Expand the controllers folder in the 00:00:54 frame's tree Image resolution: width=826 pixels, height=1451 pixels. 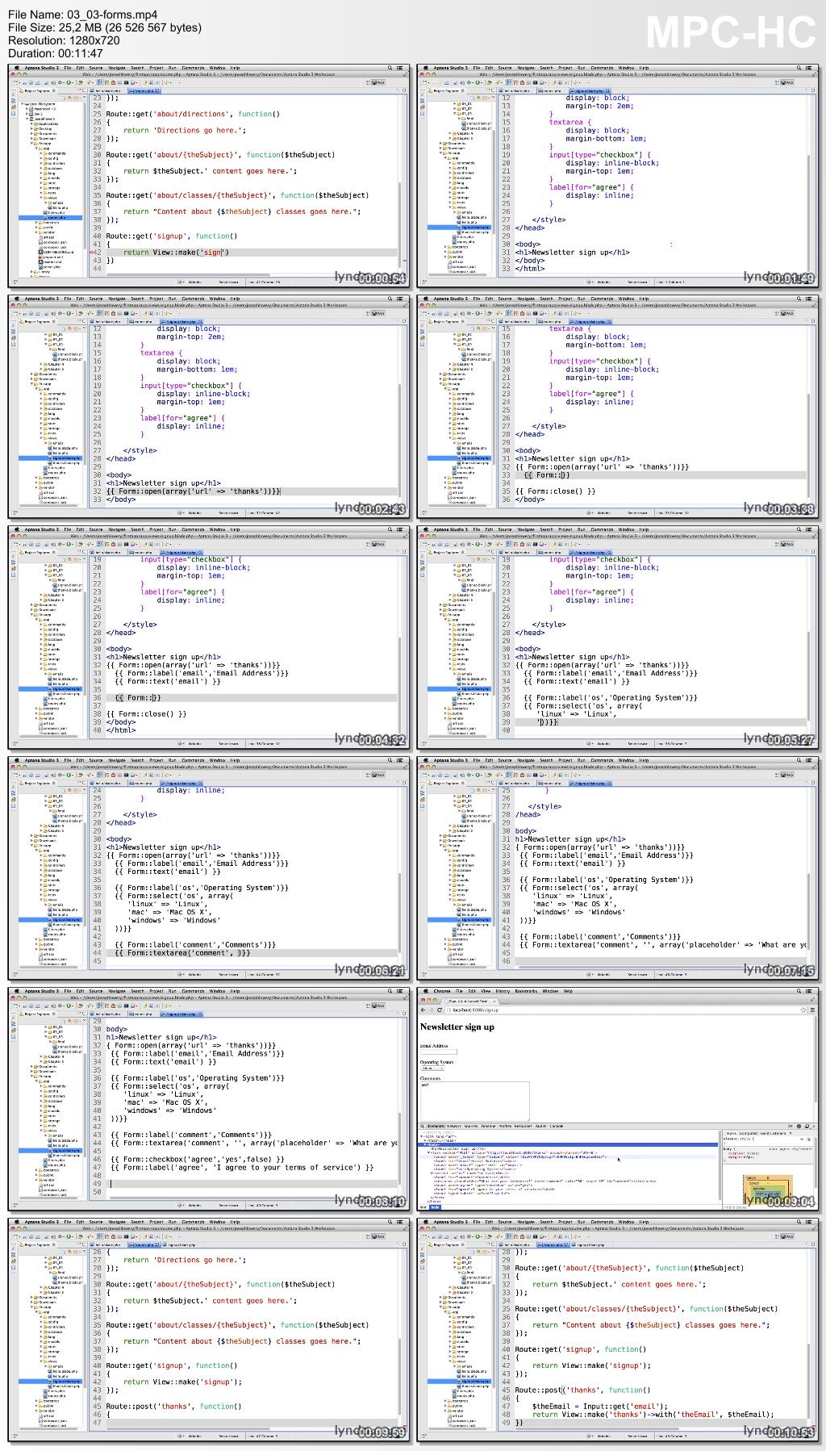[x=41, y=163]
